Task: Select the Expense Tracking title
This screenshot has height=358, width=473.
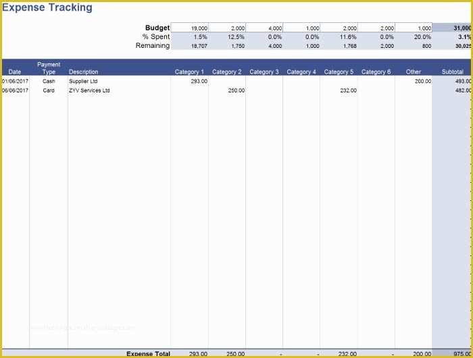Action: click(47, 7)
